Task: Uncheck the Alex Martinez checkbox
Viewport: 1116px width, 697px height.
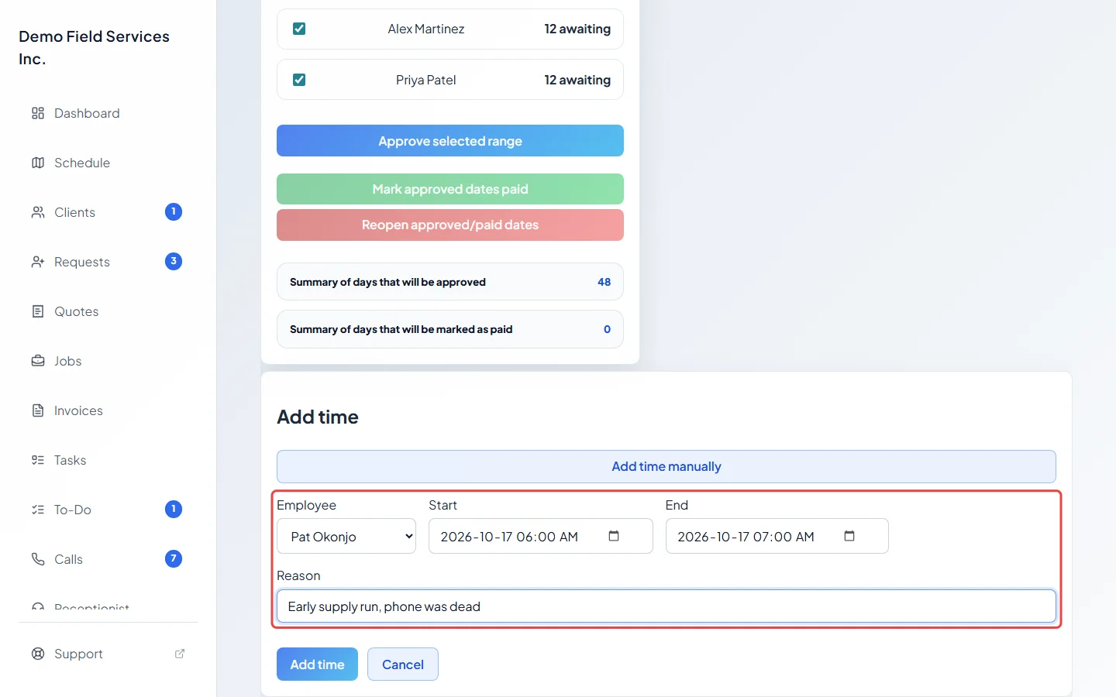Action: (x=299, y=29)
